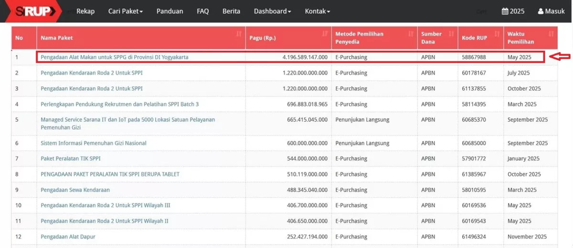Select Kode RUP 60169536

coord(474,205)
